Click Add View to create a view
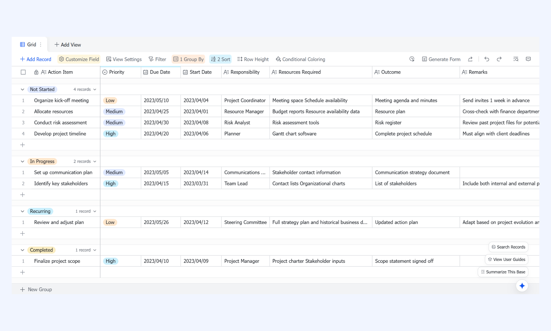This screenshot has height=331, width=551. pyautogui.click(x=68, y=45)
